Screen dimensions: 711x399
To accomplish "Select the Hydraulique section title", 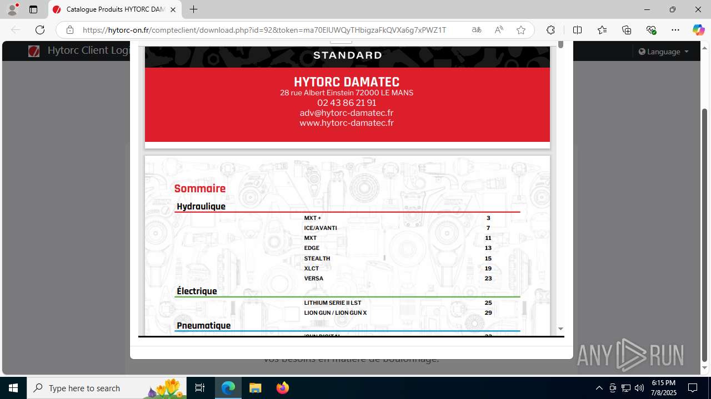I will pyautogui.click(x=201, y=207).
